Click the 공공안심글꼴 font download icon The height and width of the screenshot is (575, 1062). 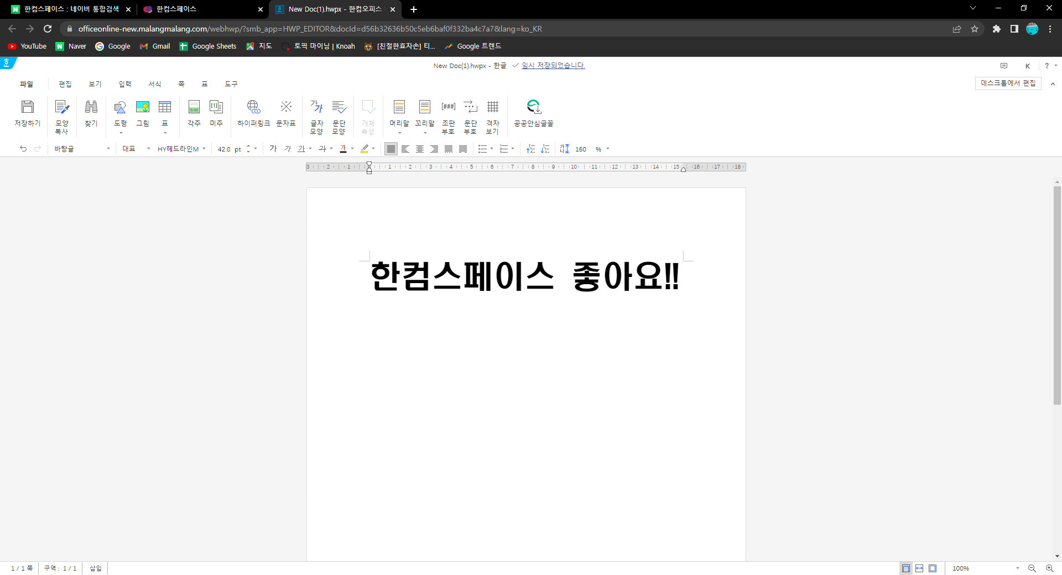tap(534, 107)
